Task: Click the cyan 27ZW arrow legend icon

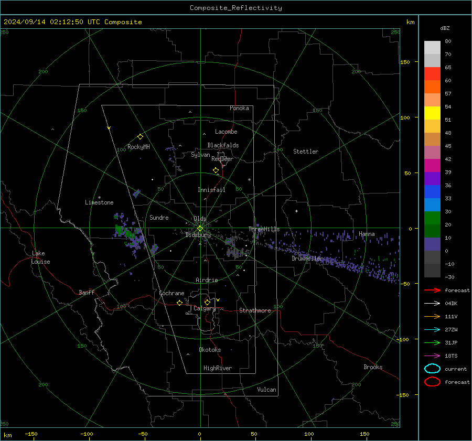Action: click(x=432, y=330)
